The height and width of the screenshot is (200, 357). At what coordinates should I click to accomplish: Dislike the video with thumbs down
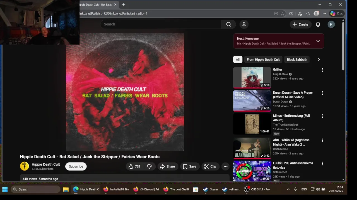pos(149,166)
